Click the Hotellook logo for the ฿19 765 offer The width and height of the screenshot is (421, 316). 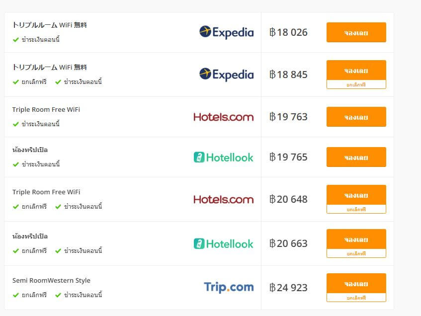click(223, 157)
